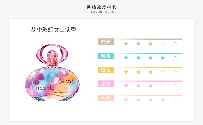Click the 成熟 beige label
The height and width of the screenshot is (125, 203).
point(106,42)
